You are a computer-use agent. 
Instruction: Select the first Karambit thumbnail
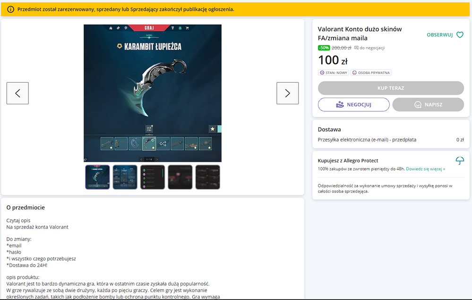click(x=97, y=177)
